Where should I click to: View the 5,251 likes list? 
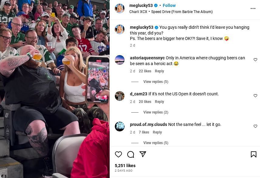125,166
